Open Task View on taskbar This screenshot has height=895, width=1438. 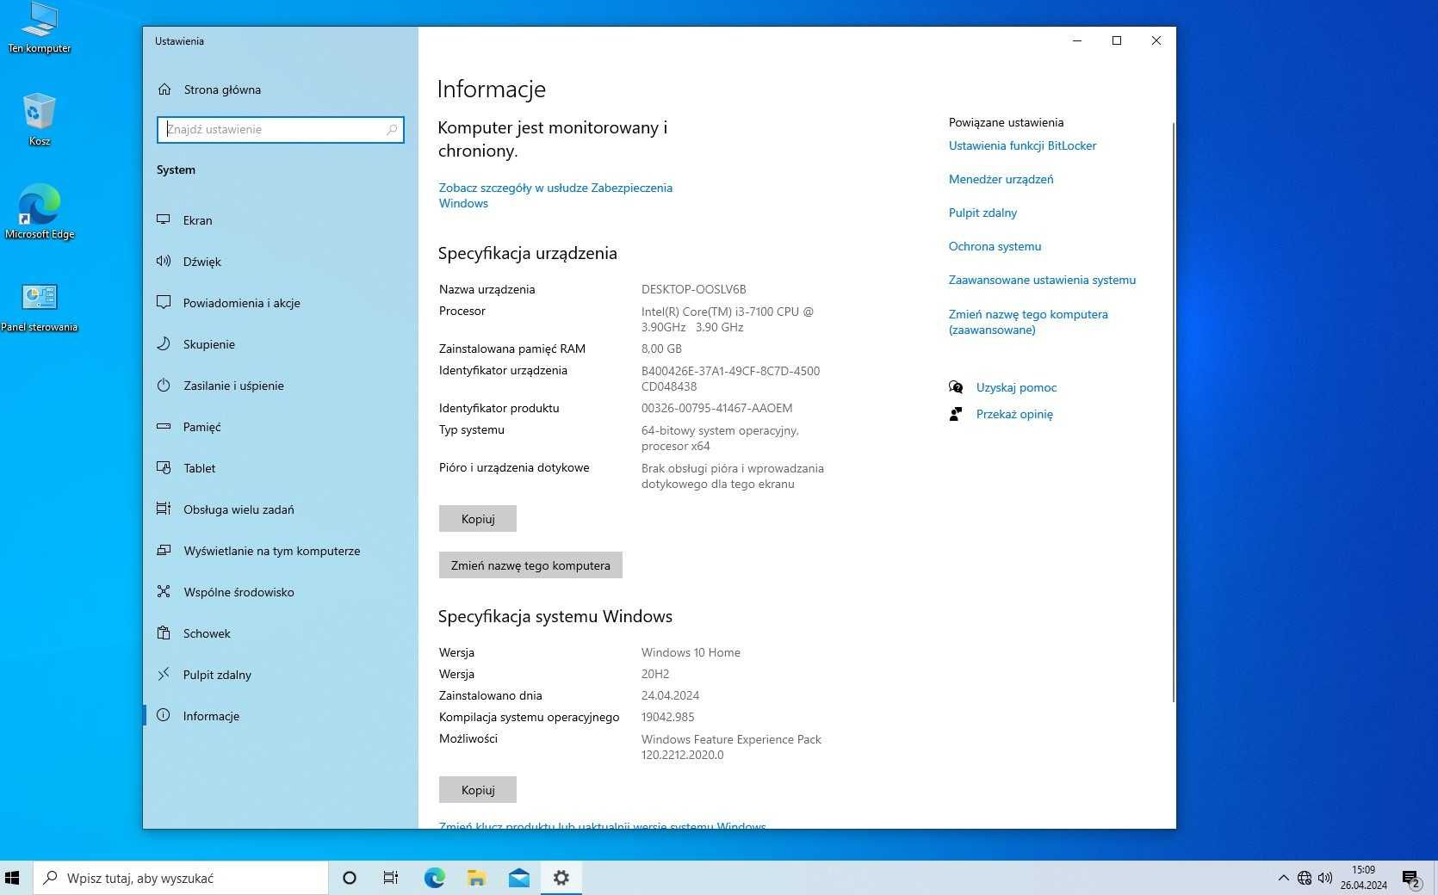tap(391, 878)
